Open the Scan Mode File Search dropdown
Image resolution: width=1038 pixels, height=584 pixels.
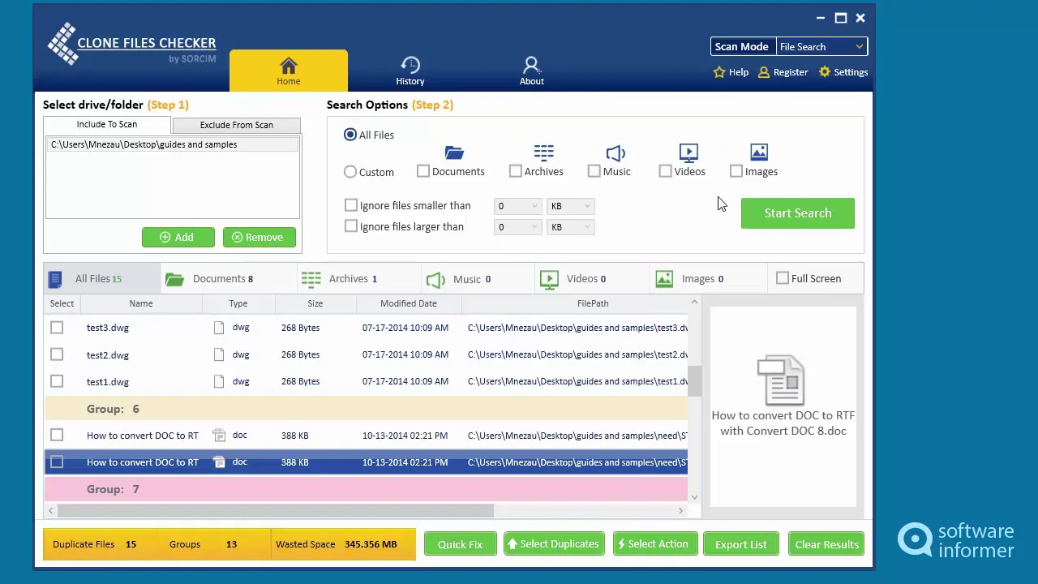(x=821, y=47)
